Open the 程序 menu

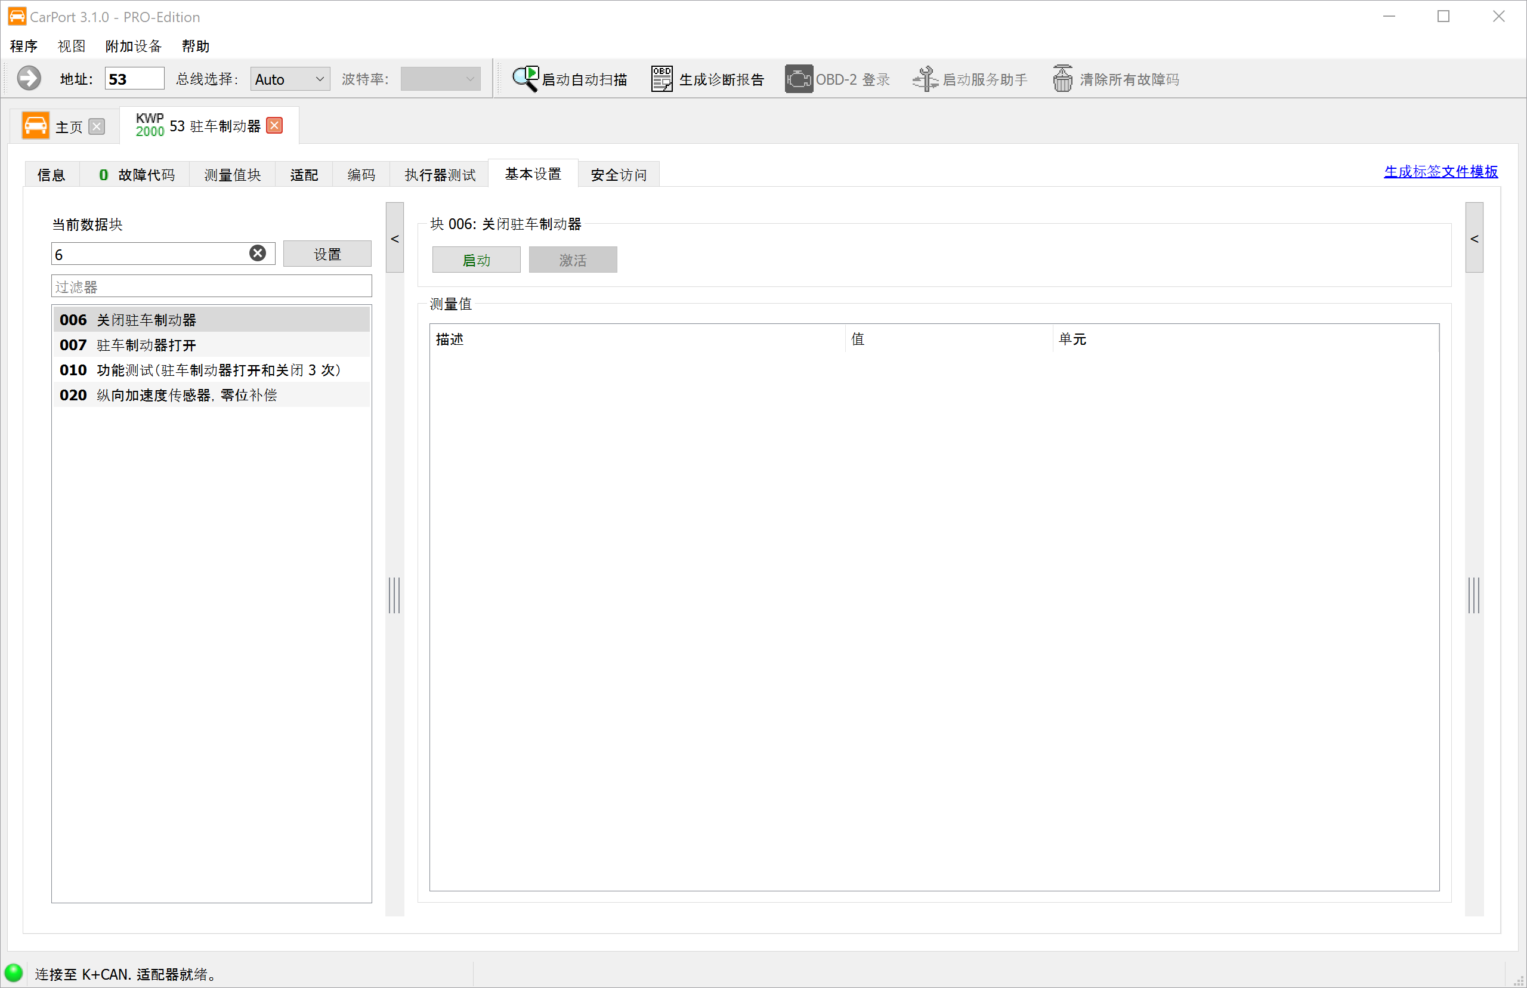[x=24, y=46]
